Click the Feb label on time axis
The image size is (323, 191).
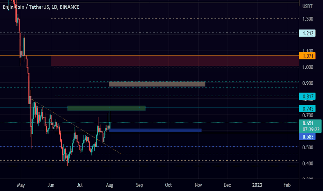click(x=287, y=185)
